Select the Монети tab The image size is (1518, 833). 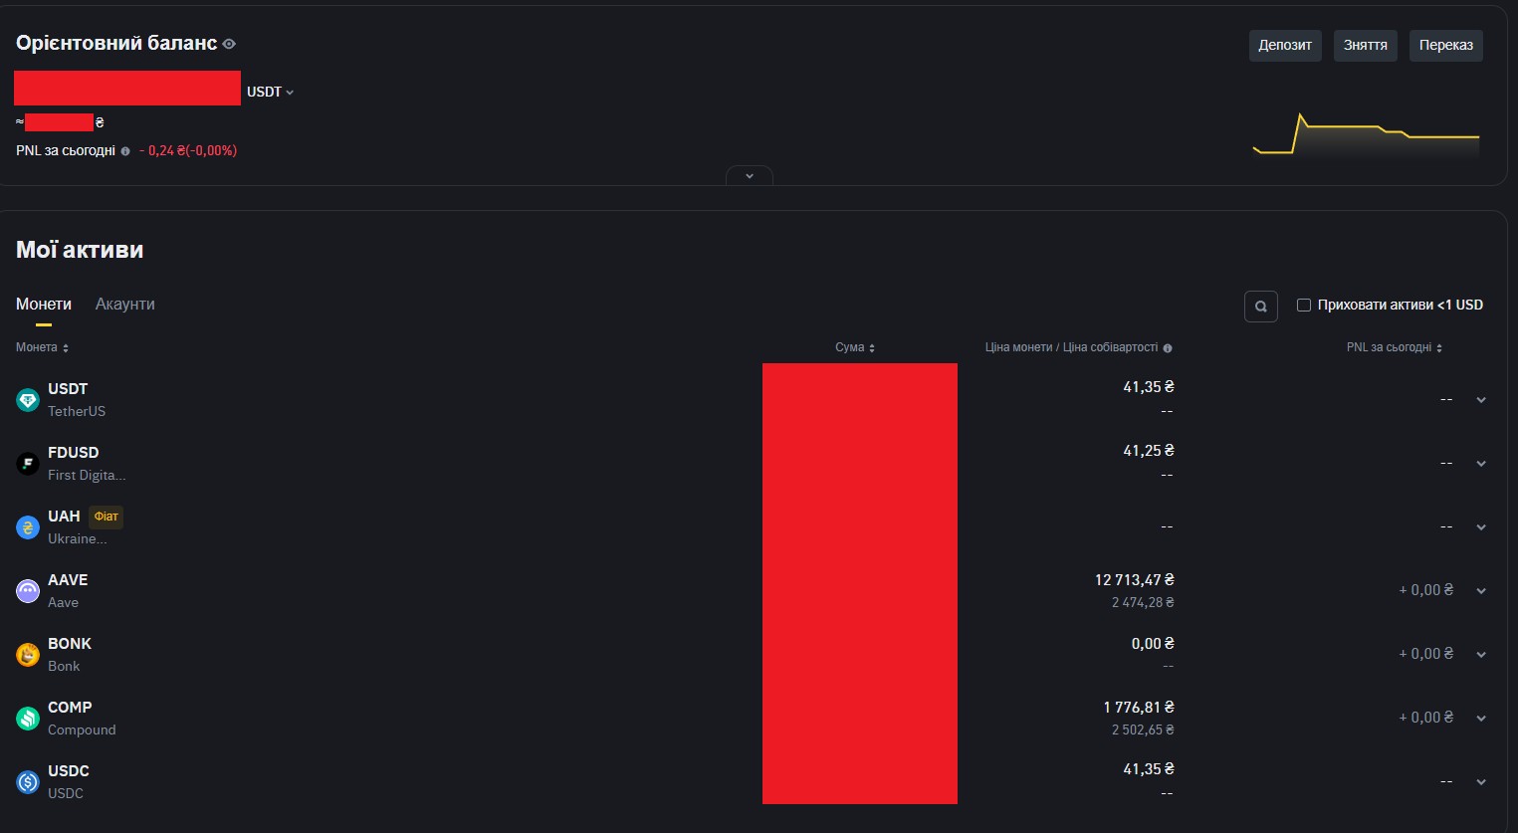tap(44, 305)
